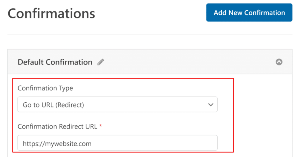The image size is (294, 157).
Task: Click the red required asterisk
Action: click(100, 126)
